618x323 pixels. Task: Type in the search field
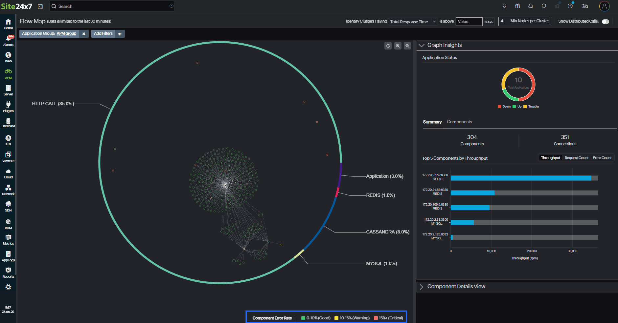[x=112, y=6]
